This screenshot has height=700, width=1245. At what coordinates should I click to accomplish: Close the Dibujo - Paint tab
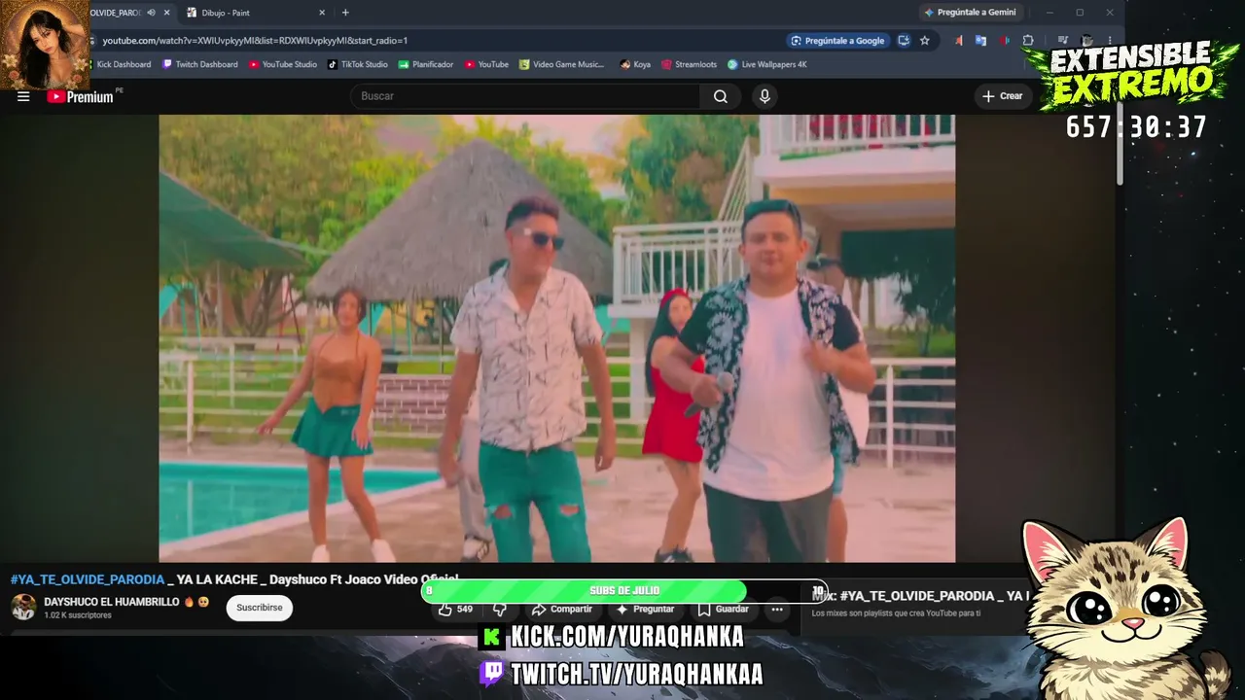pyautogui.click(x=322, y=13)
